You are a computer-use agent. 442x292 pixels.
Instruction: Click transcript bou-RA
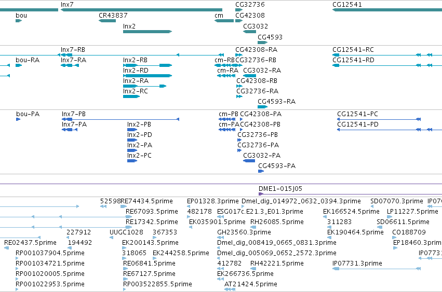(x=28, y=60)
